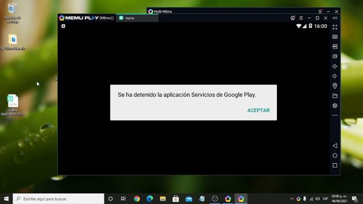The height and width of the screenshot is (204, 363).
Task: Decrease volume with the sidebar speaker-minus icon
Action: pyautogui.click(x=335, y=76)
